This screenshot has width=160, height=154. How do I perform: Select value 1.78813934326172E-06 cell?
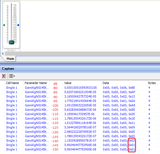pos(80,119)
